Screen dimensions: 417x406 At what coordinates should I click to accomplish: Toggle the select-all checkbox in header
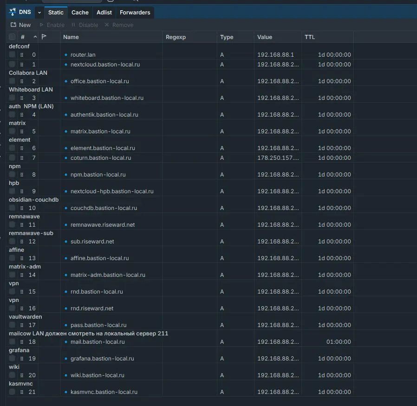pos(12,37)
